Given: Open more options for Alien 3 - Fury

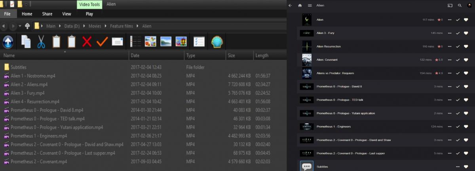Looking at the screenshot, I should click(x=449, y=33).
